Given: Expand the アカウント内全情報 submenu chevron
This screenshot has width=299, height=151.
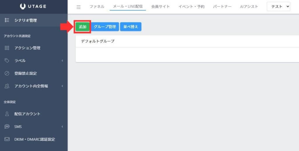Looking at the screenshot, I should [x=62, y=86].
